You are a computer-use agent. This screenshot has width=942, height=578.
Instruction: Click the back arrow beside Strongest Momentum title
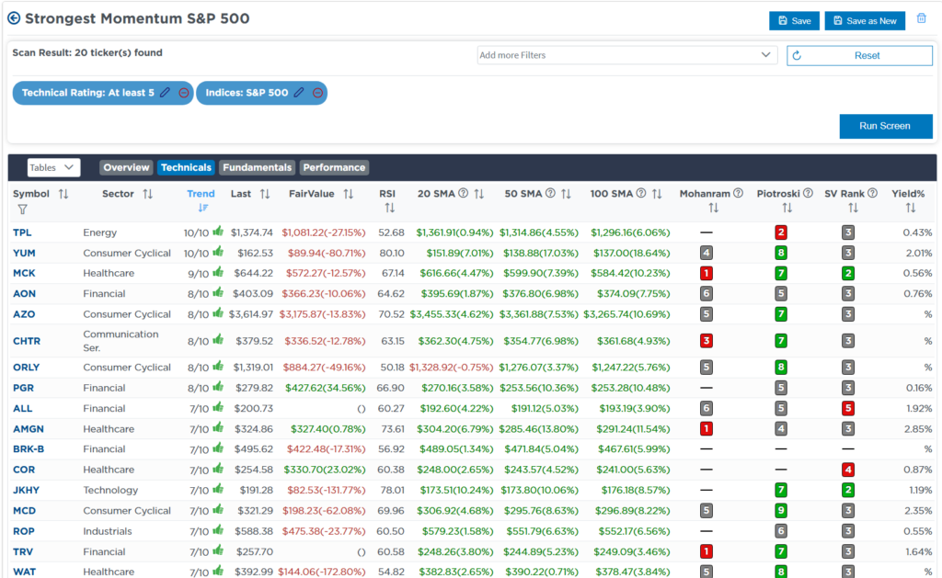pos(14,18)
